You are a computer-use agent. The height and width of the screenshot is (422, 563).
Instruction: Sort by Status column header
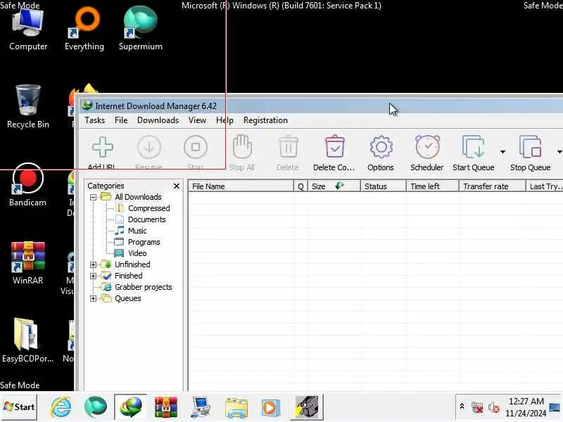384,186
